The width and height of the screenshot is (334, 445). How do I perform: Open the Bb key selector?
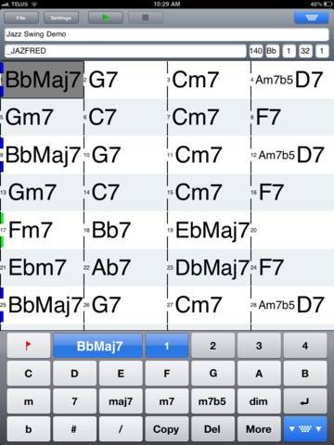click(272, 51)
